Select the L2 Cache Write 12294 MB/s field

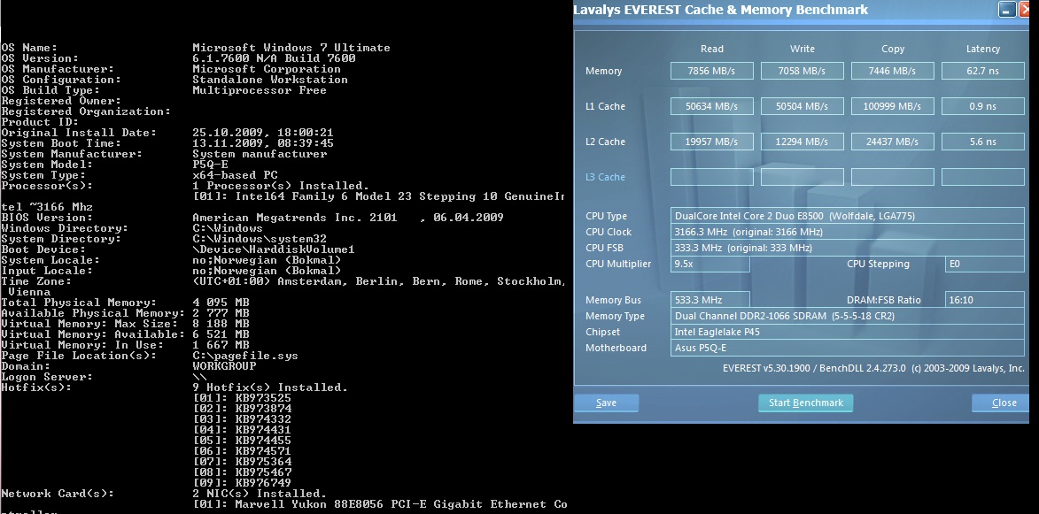[x=802, y=142]
